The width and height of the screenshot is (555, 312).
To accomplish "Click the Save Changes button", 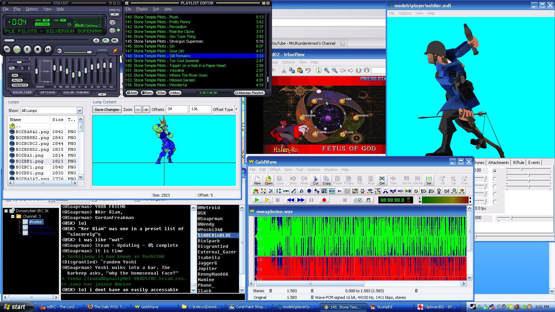I will (107, 110).
